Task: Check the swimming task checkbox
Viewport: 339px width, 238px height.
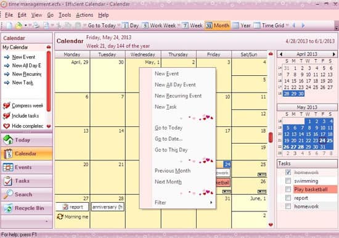Action: point(288,181)
